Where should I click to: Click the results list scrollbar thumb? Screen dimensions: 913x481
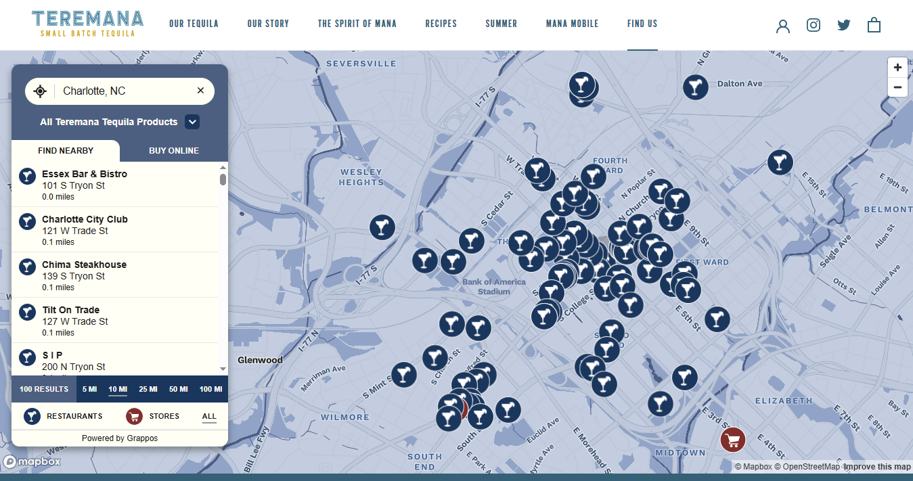tap(223, 179)
